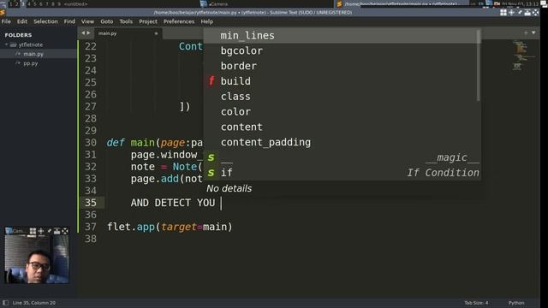This screenshot has width=548, height=308.
Task: Select the ytfletnote folder in sidebar
Action: 31,44
